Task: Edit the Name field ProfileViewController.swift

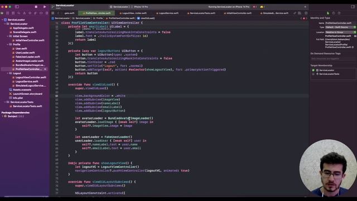Action: (340, 23)
